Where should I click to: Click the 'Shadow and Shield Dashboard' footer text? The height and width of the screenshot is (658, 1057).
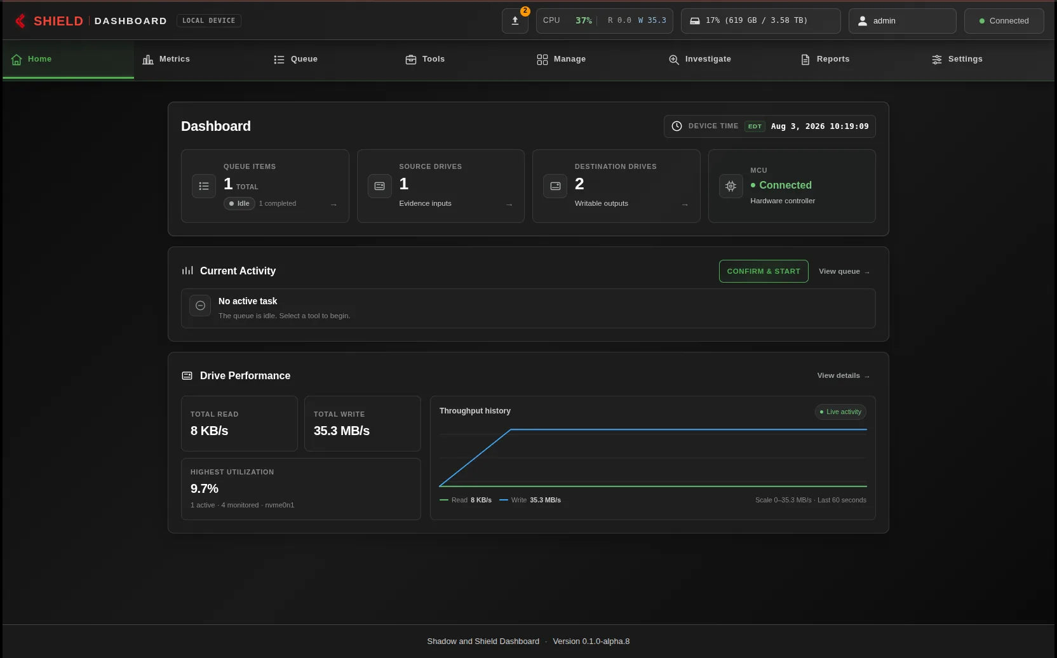click(x=483, y=641)
